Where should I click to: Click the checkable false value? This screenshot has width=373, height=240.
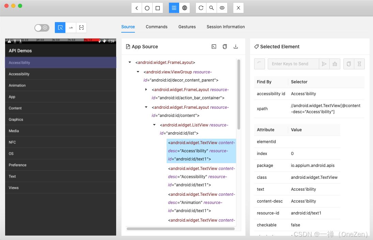(x=295, y=225)
